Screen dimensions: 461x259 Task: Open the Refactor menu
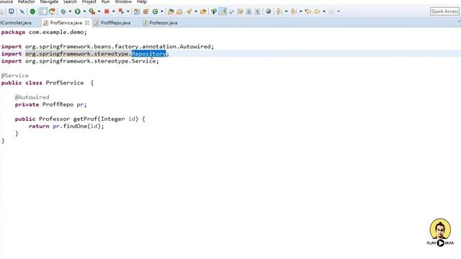tap(26, 1)
